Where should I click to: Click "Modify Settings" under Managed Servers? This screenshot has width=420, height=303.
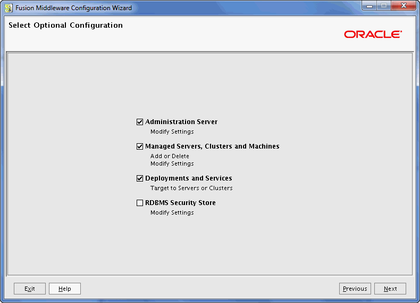pyautogui.click(x=172, y=163)
